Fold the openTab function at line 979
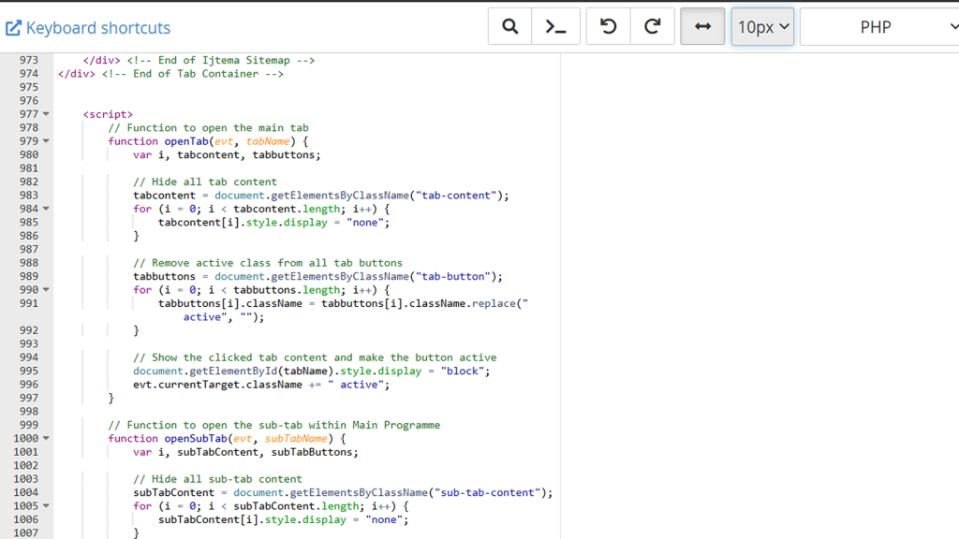 point(46,142)
